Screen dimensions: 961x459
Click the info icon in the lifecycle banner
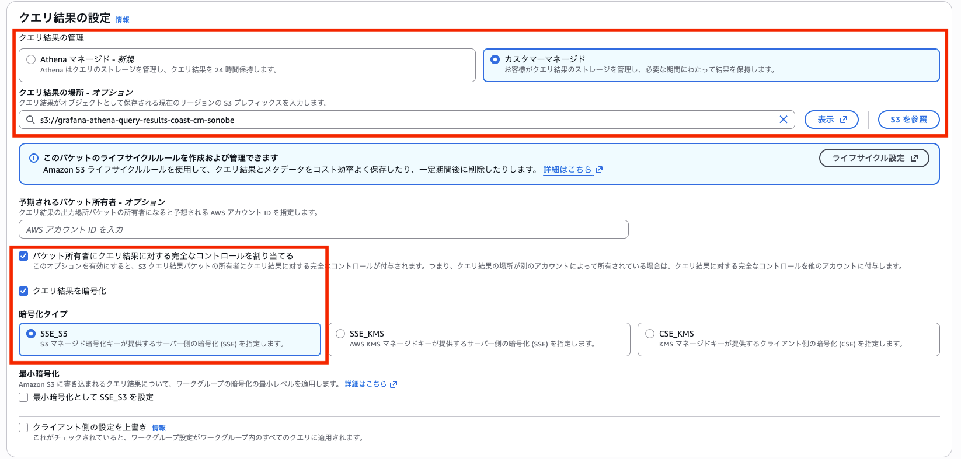click(x=34, y=158)
